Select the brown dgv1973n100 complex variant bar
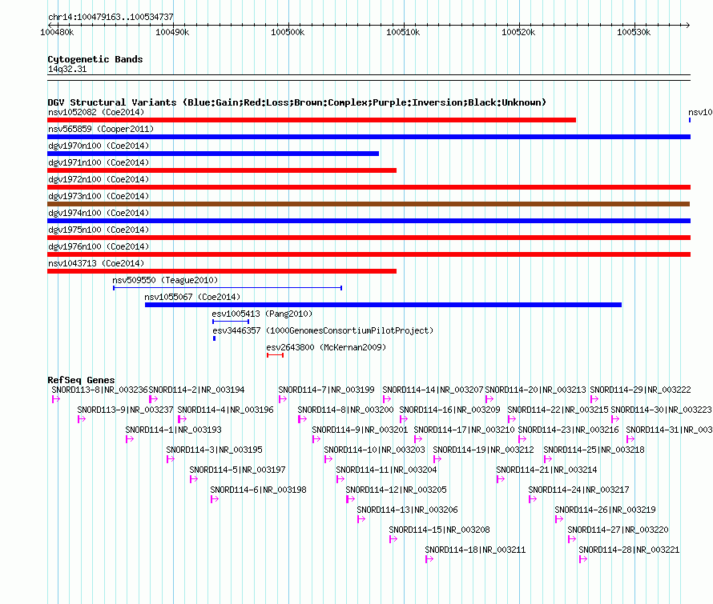The width and height of the screenshot is (713, 604). pos(369,204)
